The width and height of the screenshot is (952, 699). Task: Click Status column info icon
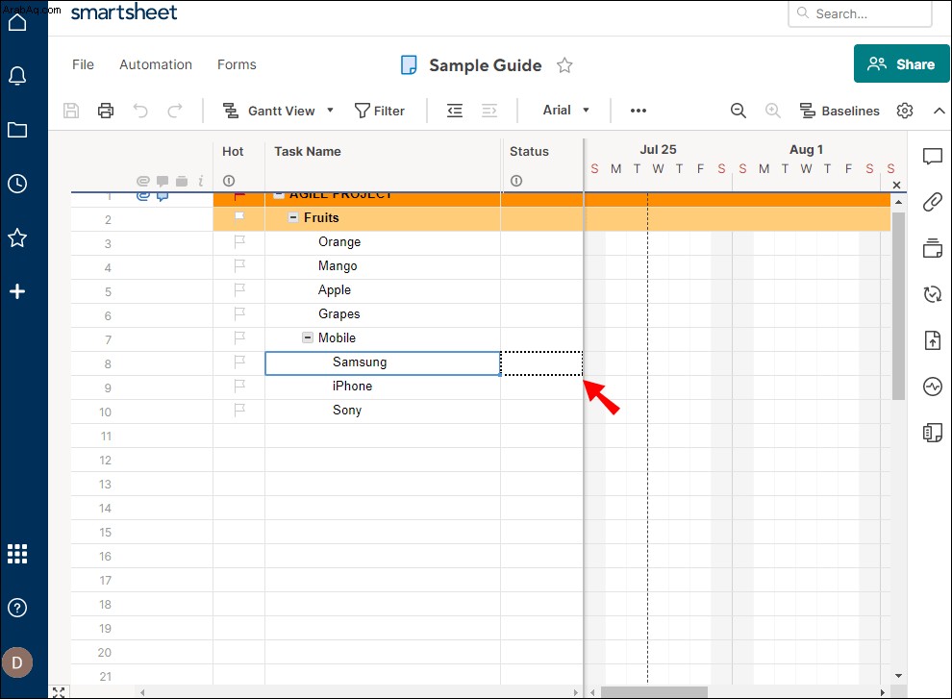[x=516, y=181]
